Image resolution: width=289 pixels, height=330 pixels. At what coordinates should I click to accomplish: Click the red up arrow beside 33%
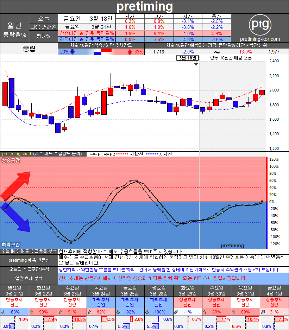130,52
